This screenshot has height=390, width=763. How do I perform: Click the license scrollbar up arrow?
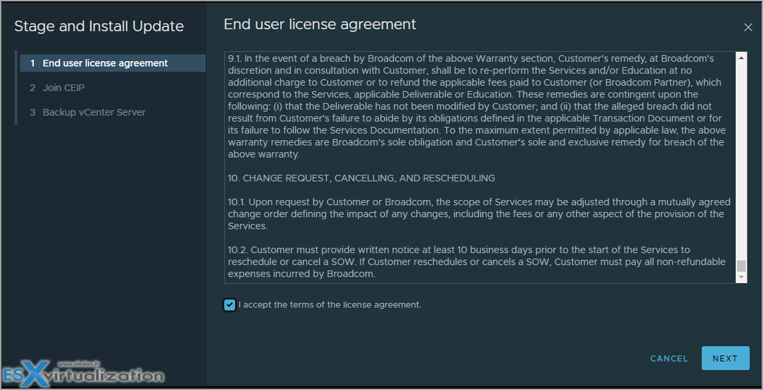[741, 58]
